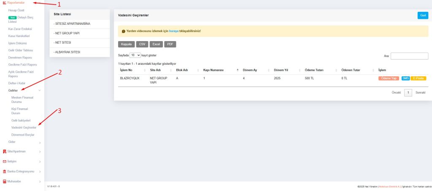The image size is (432, 191).
Task: Open the records-per-page dropdown showing 10
Action: coord(135,55)
